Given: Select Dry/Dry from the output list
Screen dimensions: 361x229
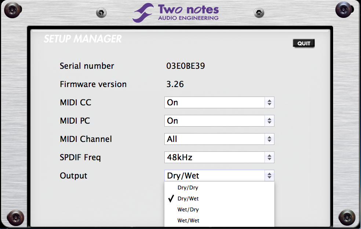Looking at the screenshot, I should point(188,188).
